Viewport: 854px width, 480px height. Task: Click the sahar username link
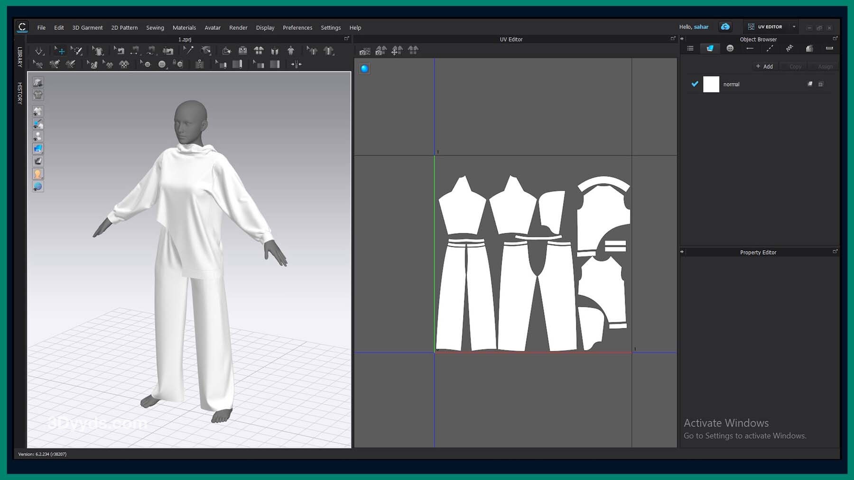click(701, 27)
